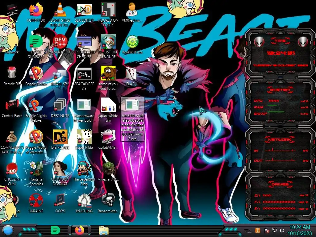Click the Start orb on the taskbar
This screenshot has width=316, height=237.
(x=8, y=231)
